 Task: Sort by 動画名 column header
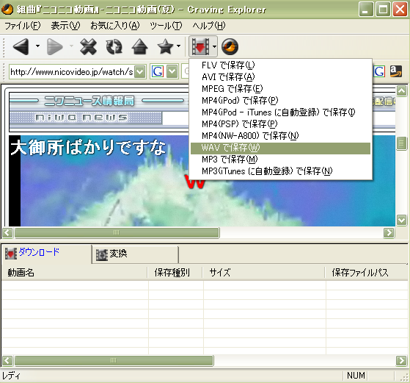(75, 273)
